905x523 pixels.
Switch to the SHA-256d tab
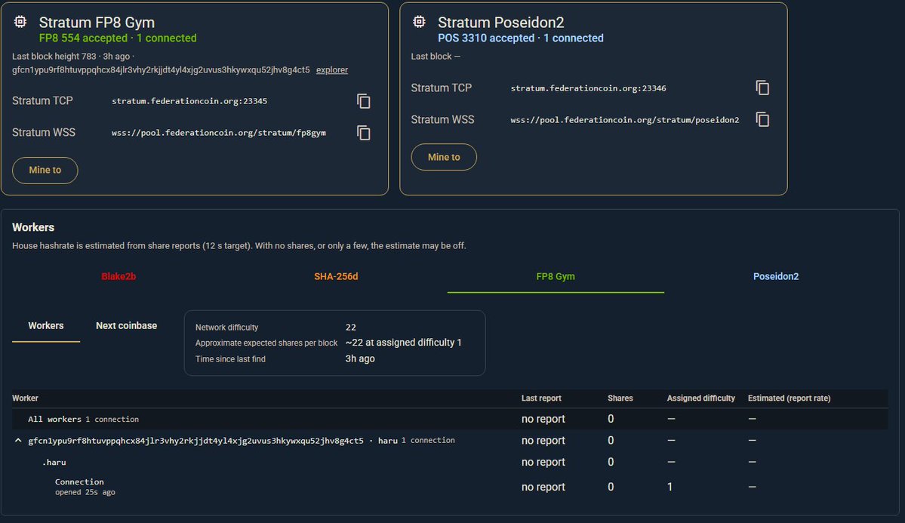coord(336,276)
